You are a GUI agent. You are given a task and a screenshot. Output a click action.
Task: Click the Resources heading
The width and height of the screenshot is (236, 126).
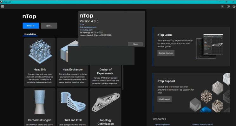tap(159, 119)
